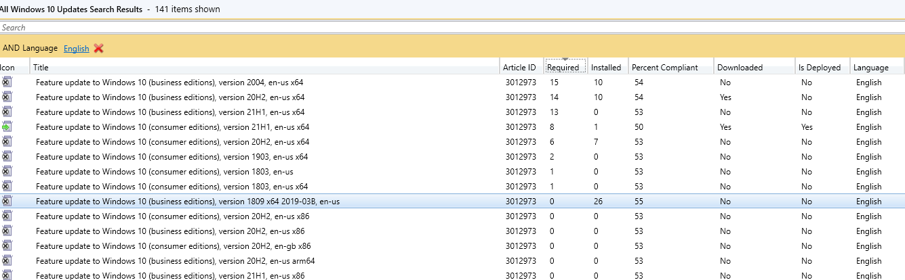Select the version 1809 x64 2019-03B title
This screenshot has height=280, width=905.
pyautogui.click(x=188, y=202)
